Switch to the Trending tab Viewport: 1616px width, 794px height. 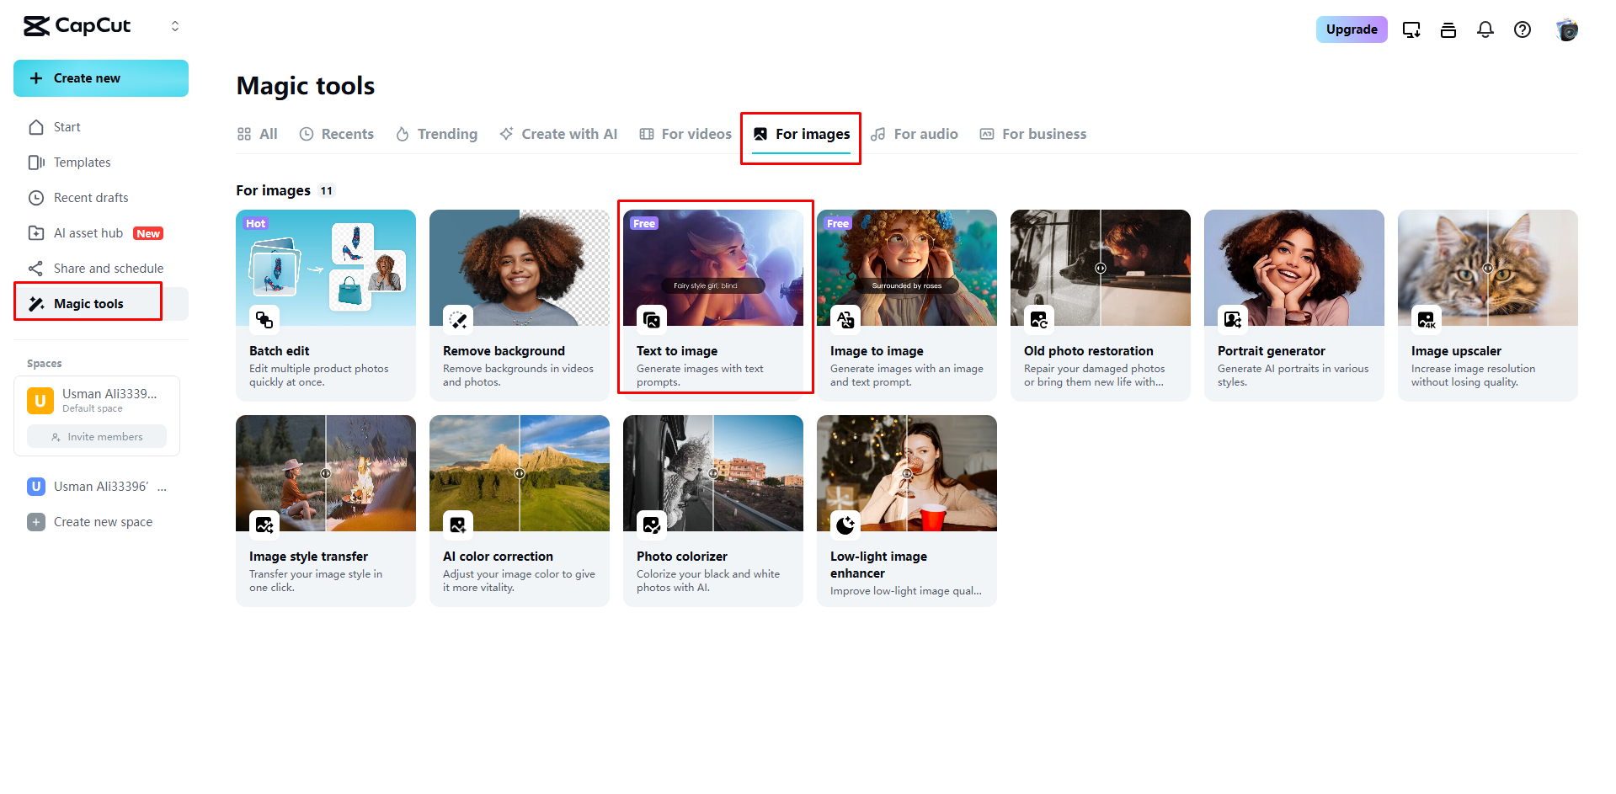coord(436,134)
